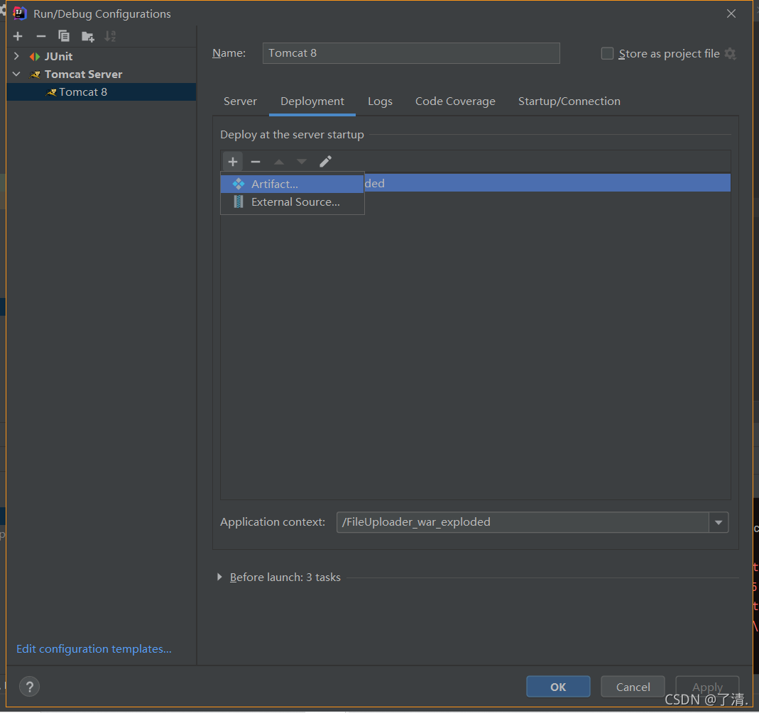The image size is (759, 713).
Task: Add a deployment item with plus icon
Action: tap(233, 162)
